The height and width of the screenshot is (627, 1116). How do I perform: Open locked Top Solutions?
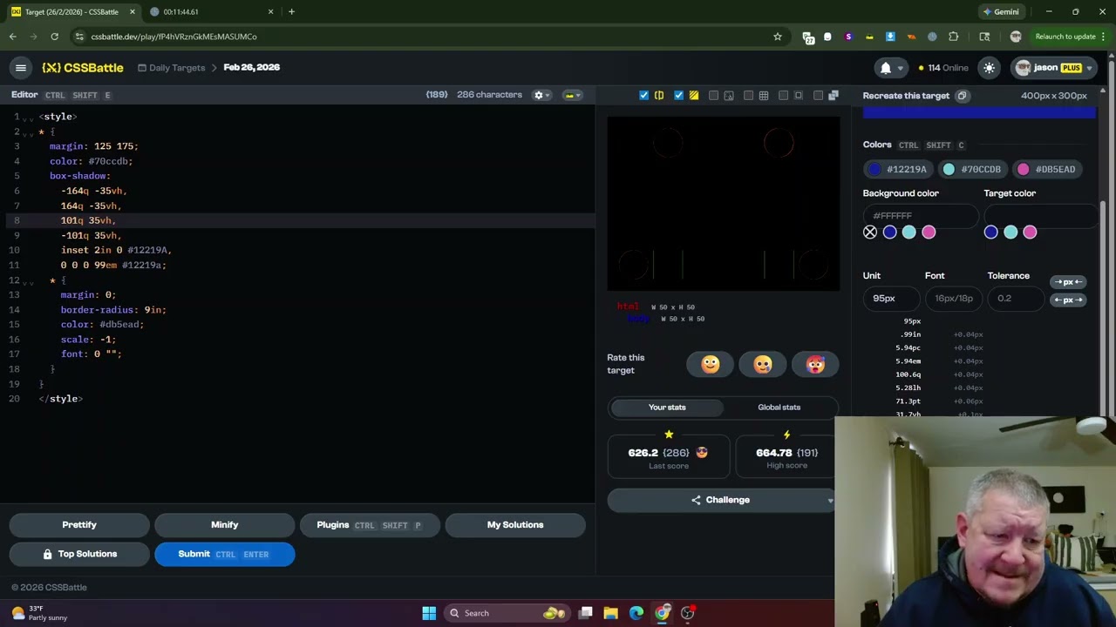(x=79, y=554)
